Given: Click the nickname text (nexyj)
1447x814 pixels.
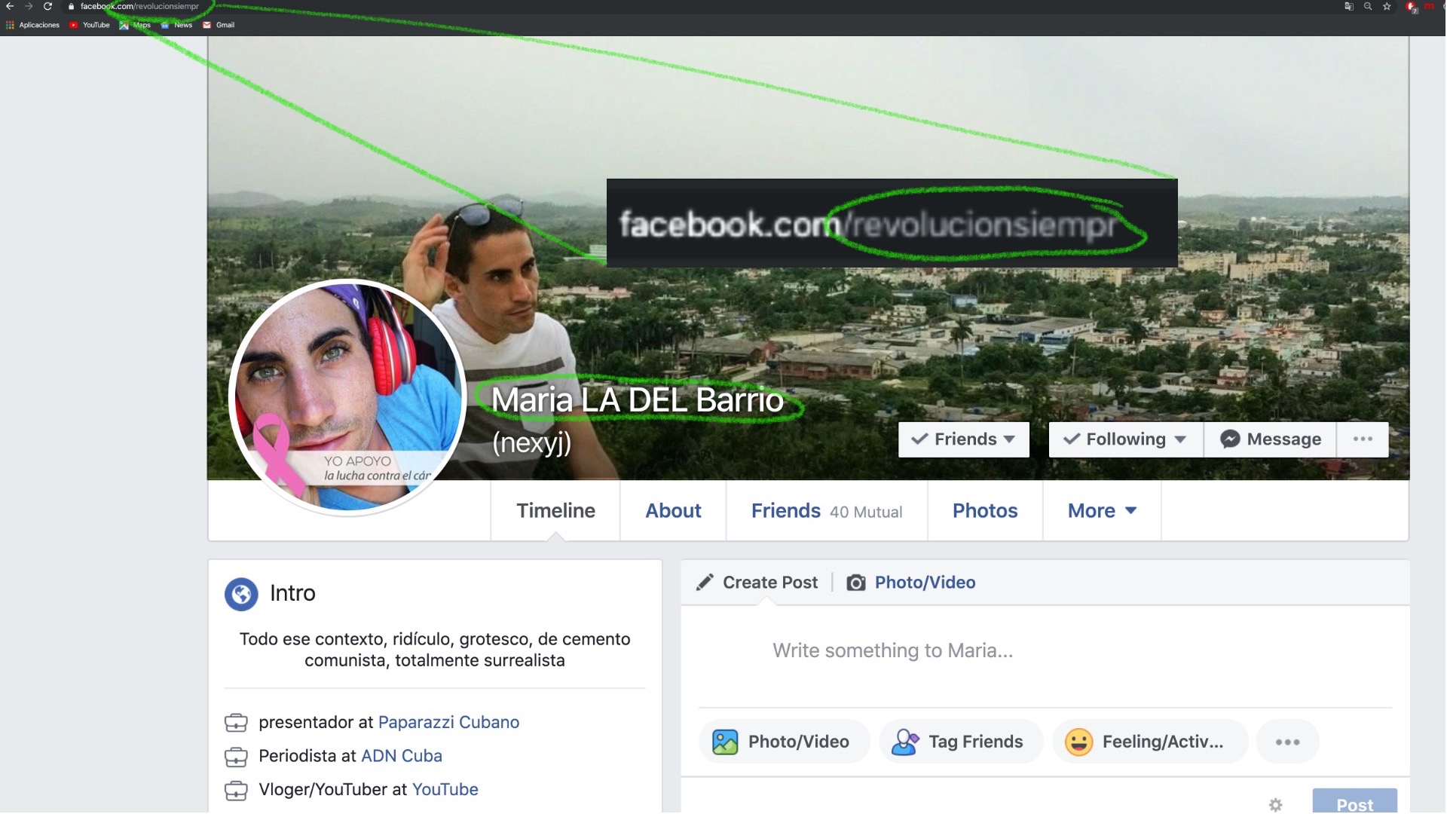Looking at the screenshot, I should point(531,442).
